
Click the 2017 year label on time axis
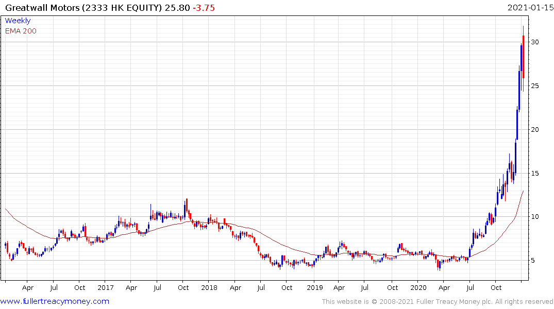click(x=105, y=288)
